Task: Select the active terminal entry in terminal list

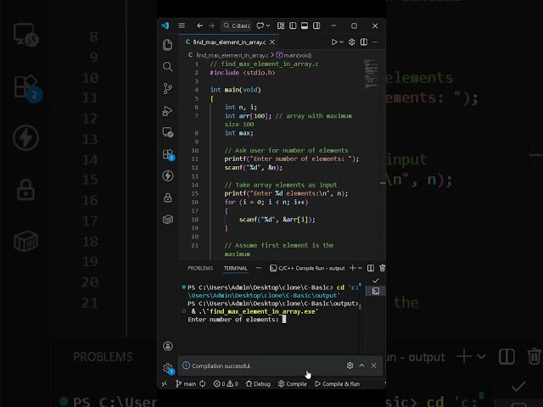Action: pos(376,291)
